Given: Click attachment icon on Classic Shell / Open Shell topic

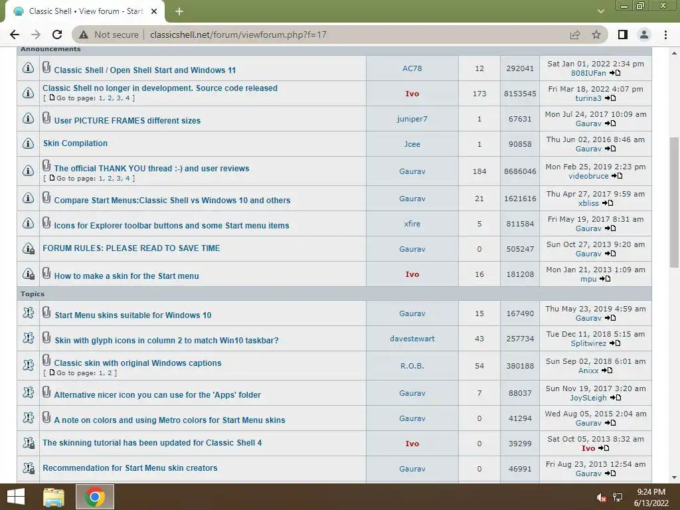Looking at the screenshot, I should pyautogui.click(x=46, y=67).
